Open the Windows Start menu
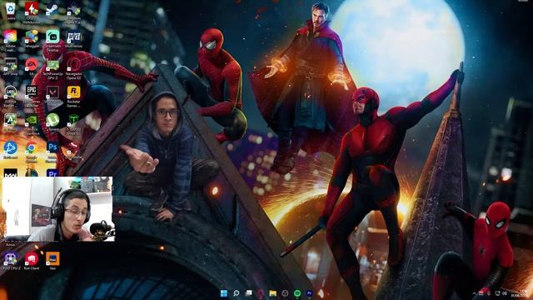533x300 pixels. click(x=224, y=293)
